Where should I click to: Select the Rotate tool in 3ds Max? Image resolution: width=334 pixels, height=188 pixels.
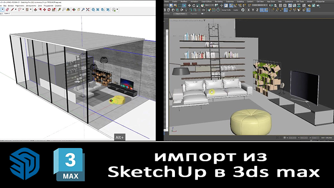pos(194,5)
